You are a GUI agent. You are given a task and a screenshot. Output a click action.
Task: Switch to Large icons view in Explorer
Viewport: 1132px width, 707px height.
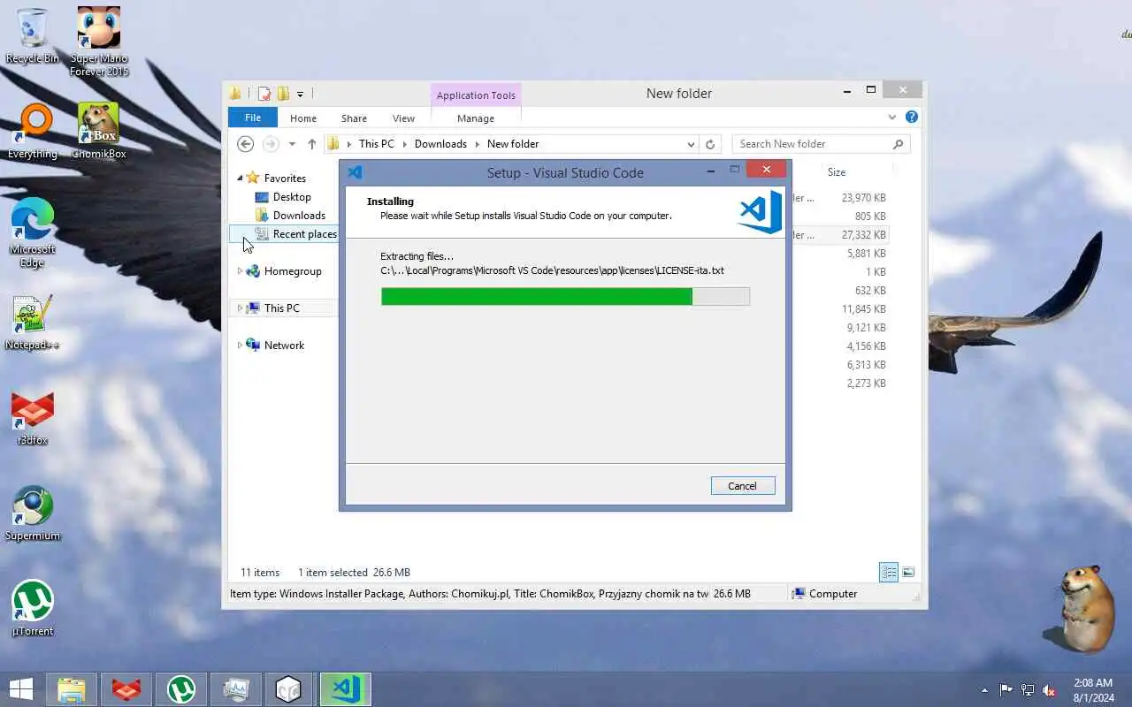point(908,573)
